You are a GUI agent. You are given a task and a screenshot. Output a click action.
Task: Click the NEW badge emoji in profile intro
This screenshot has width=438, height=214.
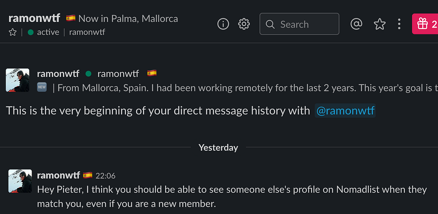click(42, 87)
